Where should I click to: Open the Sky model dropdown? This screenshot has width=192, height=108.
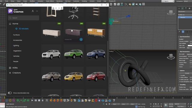click(x=189, y=54)
